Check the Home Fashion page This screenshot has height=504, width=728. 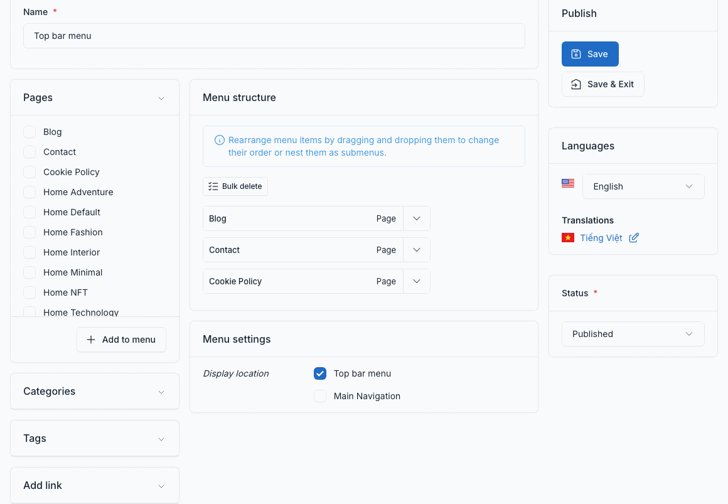29,232
